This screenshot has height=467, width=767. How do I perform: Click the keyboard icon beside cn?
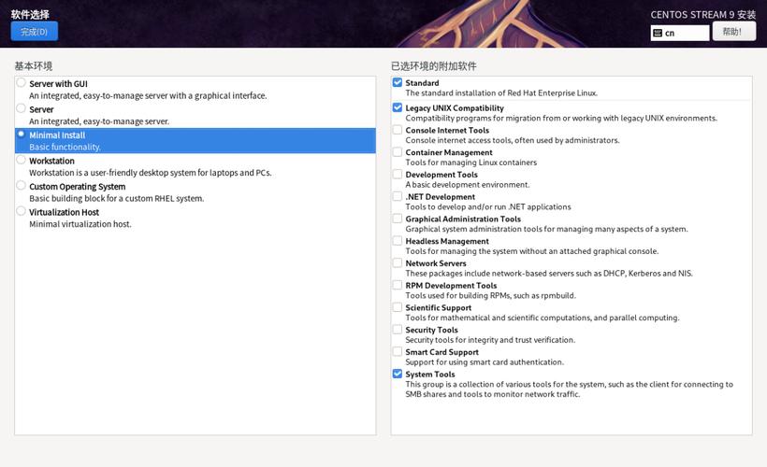[x=658, y=33]
